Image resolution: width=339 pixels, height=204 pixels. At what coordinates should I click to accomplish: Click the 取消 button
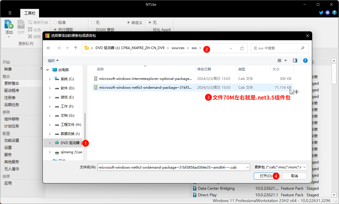point(295,176)
